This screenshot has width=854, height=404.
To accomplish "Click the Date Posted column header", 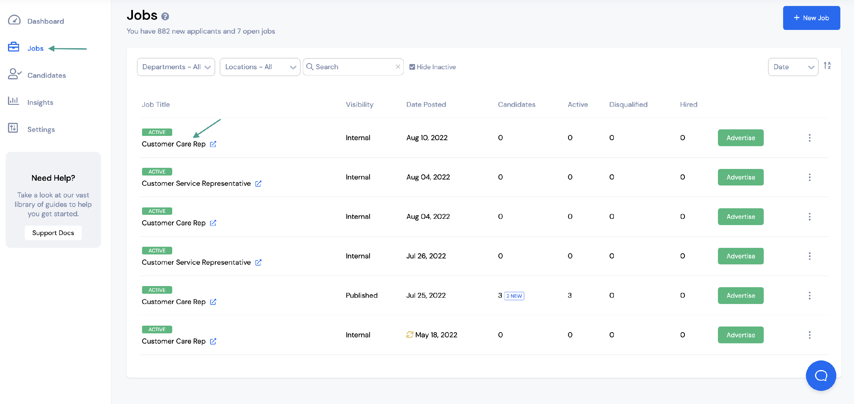I will tap(426, 105).
